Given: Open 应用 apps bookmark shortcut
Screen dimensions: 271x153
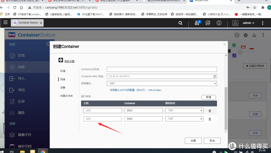Looking at the screenshot, I should pyautogui.click(x=5, y=14).
